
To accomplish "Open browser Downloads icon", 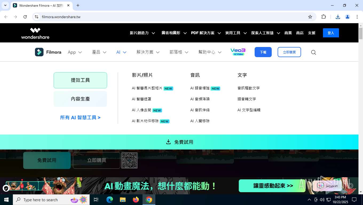I will [338, 17].
